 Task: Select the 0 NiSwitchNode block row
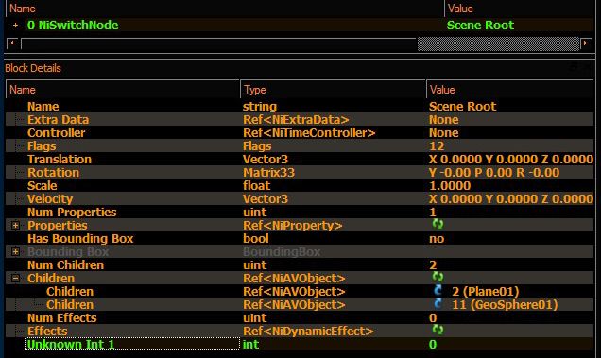(x=300, y=26)
